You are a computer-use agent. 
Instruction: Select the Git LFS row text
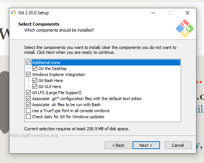(x=57, y=93)
